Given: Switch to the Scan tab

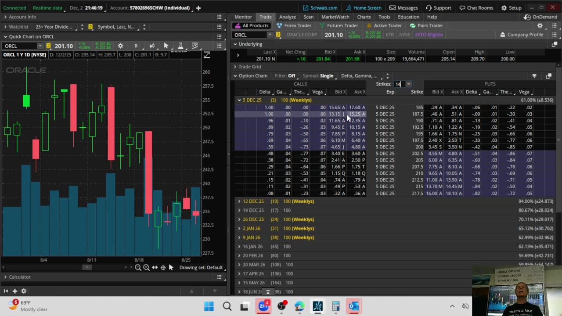Looking at the screenshot, I should click(x=309, y=17).
